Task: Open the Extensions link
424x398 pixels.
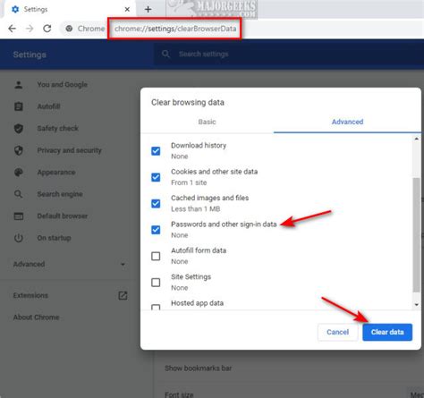Action: point(30,295)
